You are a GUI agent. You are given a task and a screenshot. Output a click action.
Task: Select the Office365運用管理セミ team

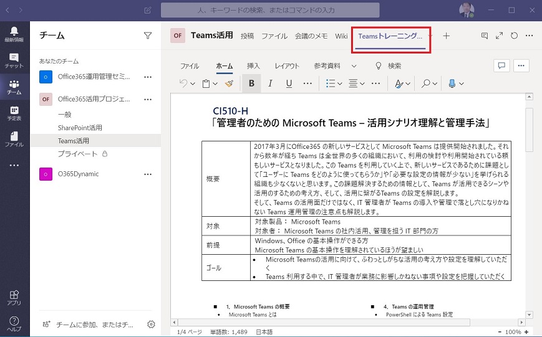[x=94, y=77]
